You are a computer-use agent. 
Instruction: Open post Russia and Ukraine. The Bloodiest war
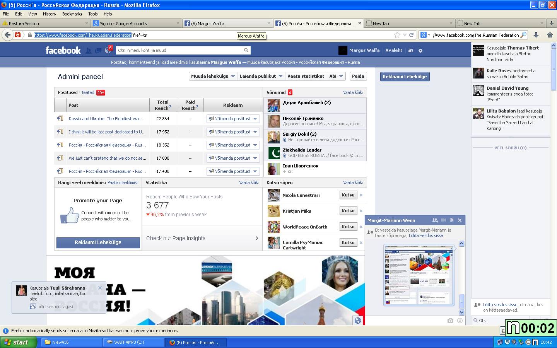[106, 119]
